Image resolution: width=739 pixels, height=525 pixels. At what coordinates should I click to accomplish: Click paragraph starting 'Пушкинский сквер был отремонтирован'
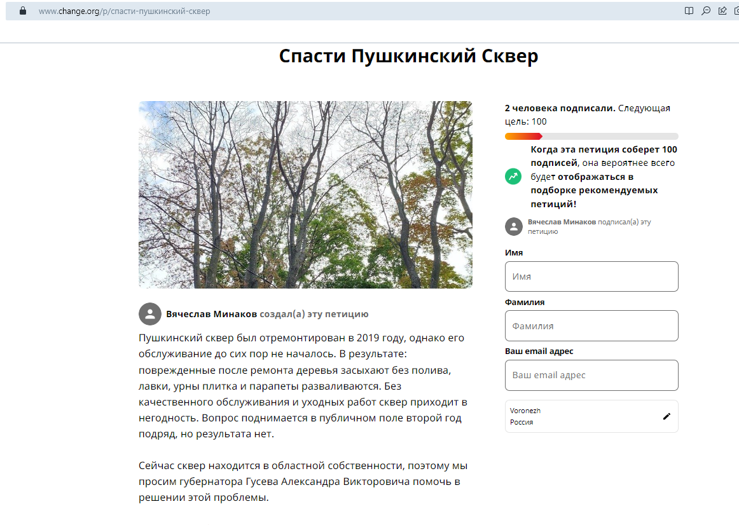303,386
